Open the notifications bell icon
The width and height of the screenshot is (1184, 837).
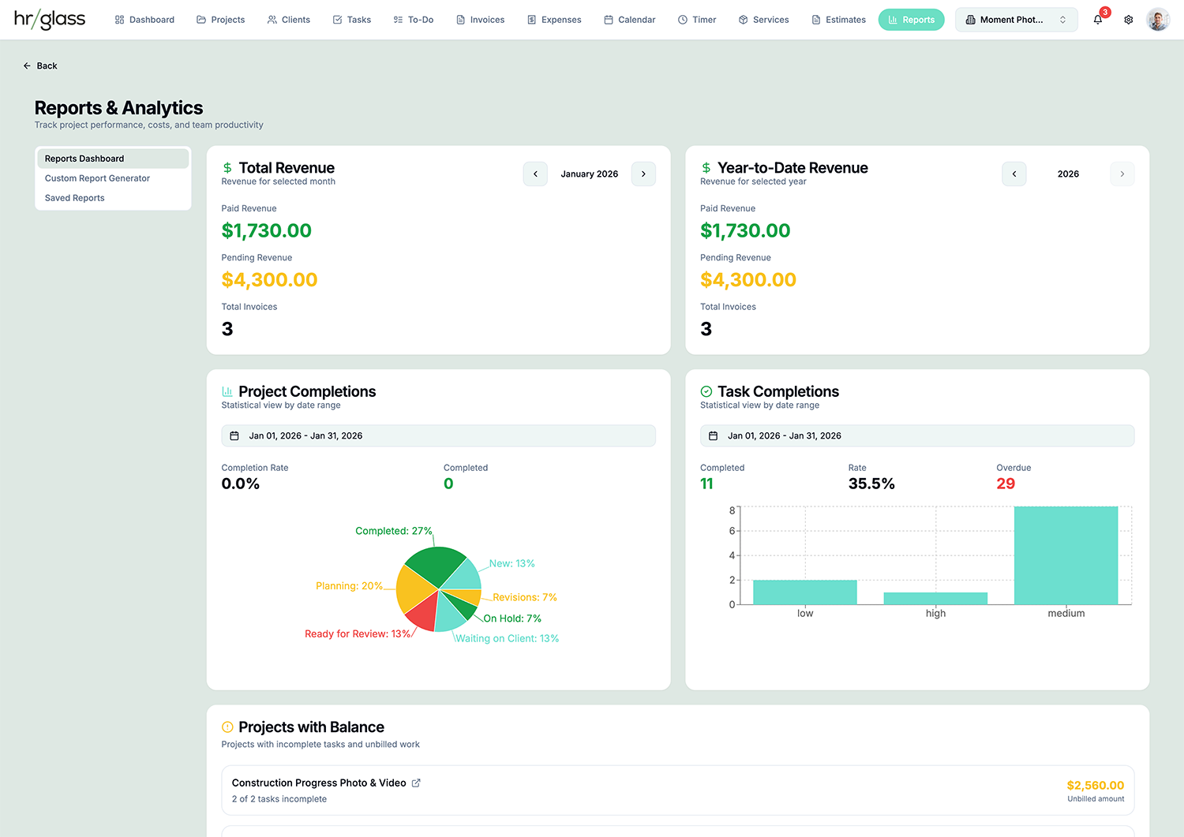1098,20
